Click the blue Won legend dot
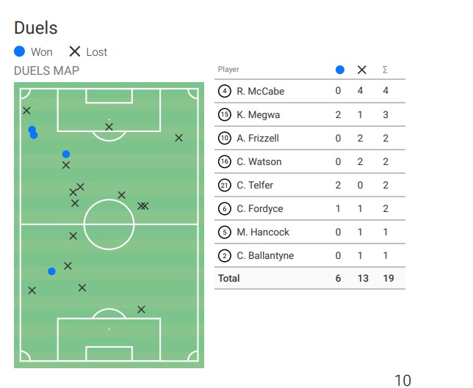Screen dimensions: 473x388 coord(20,52)
